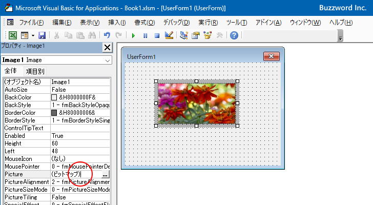Click the Reset stop icon
The image size is (373, 205).
click(x=157, y=36)
